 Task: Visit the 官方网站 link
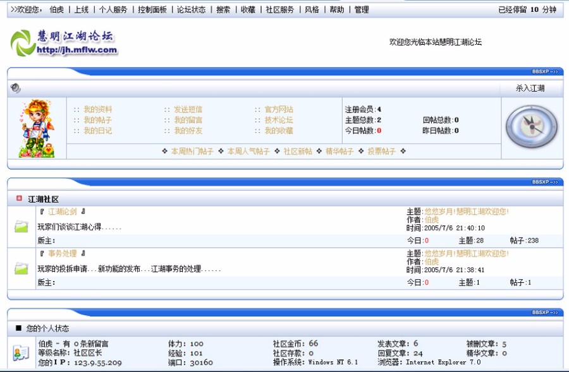tap(279, 109)
